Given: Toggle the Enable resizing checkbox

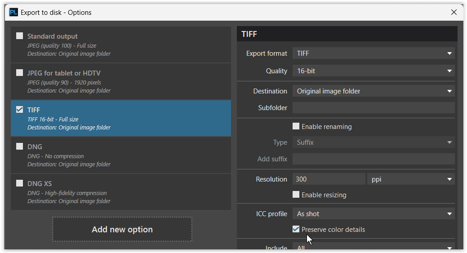Looking at the screenshot, I should tap(296, 195).
